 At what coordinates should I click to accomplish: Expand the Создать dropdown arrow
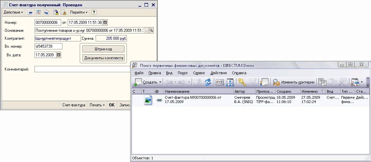(160, 82)
